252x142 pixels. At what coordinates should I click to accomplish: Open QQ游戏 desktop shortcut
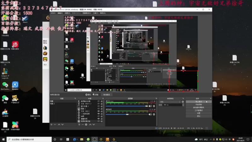pos(5,113)
